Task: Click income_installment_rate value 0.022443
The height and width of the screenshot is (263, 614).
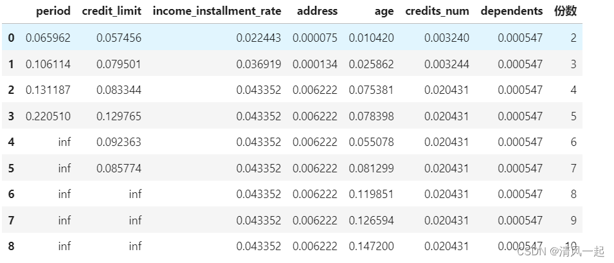Action: (x=258, y=37)
